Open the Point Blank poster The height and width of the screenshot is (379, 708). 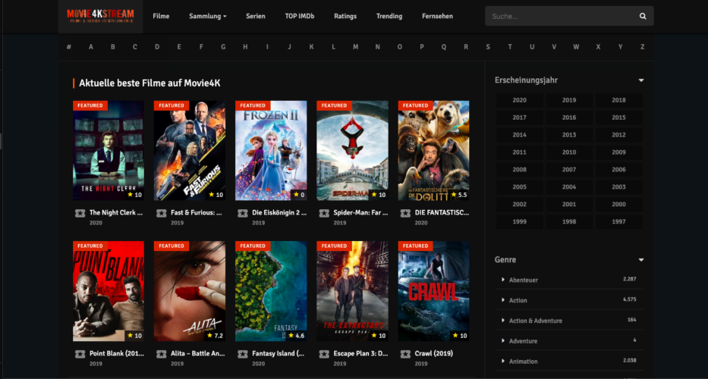pyautogui.click(x=109, y=291)
